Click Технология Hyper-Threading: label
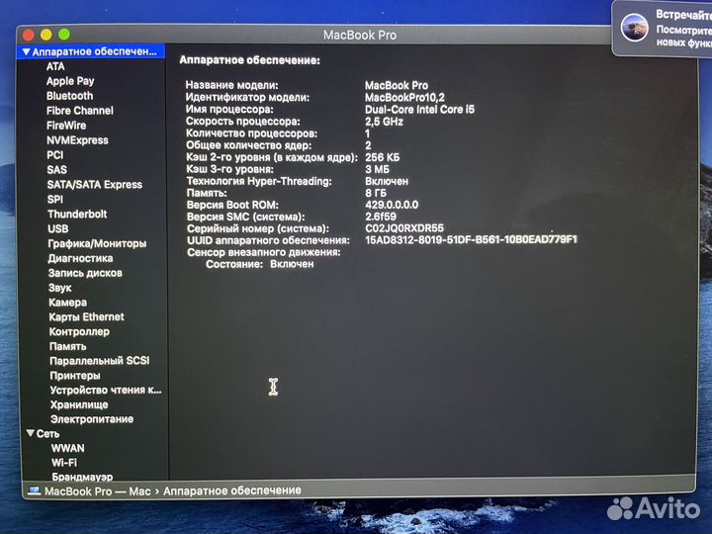712x534 pixels. click(x=259, y=181)
